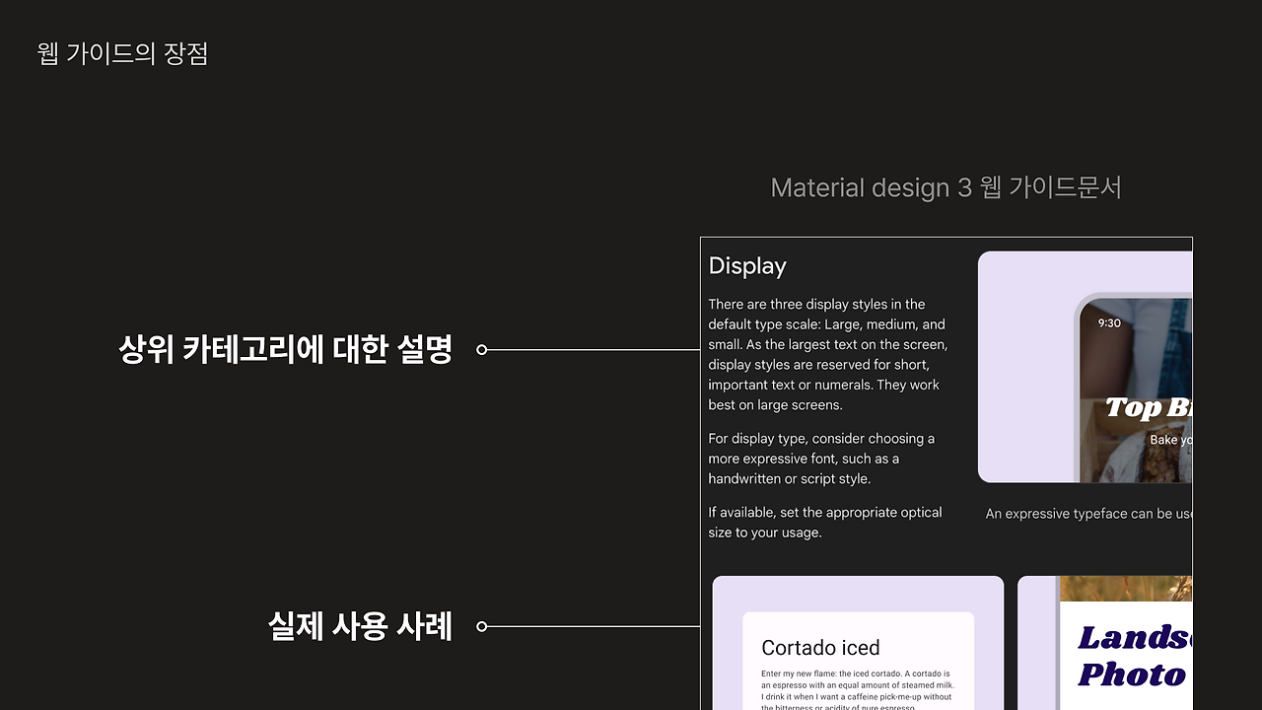Select the paragraph starting "There are three display styles"
Image resolution: width=1262 pixels, height=710 pixels.
tap(828, 354)
